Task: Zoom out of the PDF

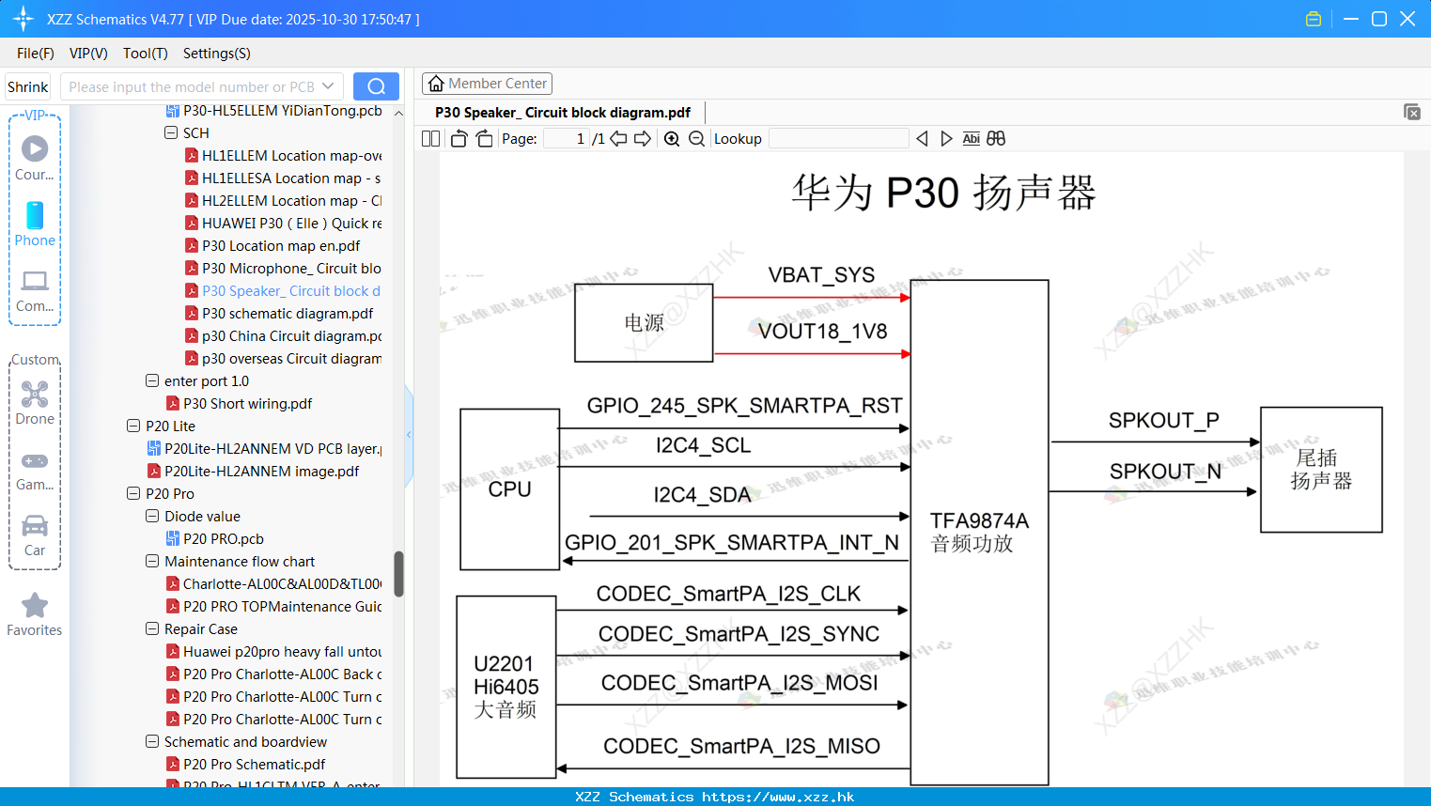Action: pyautogui.click(x=696, y=138)
